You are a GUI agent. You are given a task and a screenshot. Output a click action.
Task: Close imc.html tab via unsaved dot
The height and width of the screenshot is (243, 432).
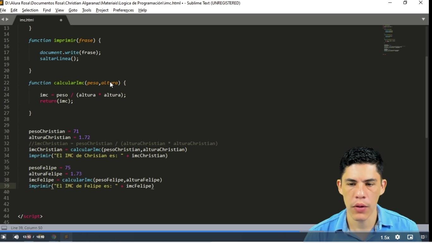[61, 20]
